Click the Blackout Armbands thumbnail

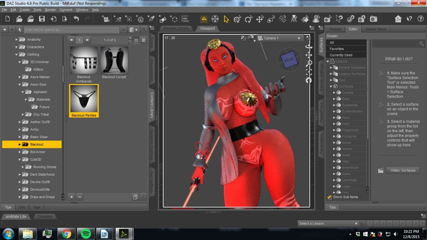click(83, 60)
